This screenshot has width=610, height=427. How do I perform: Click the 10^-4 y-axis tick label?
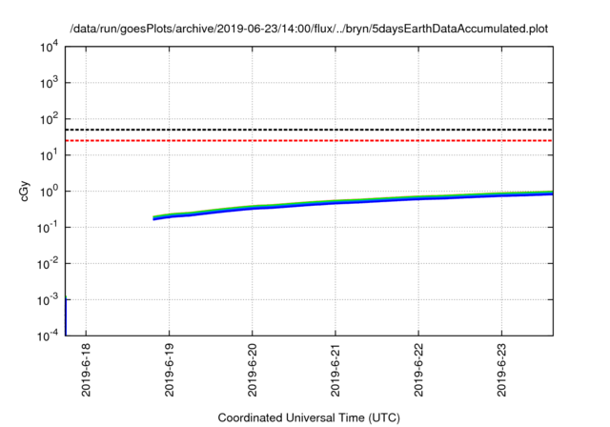click(x=48, y=335)
